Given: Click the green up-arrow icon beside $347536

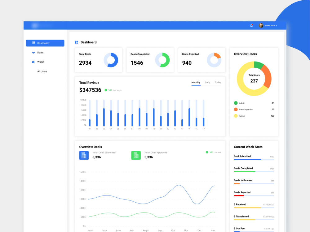Looking at the screenshot, I should pyautogui.click(x=106, y=90).
